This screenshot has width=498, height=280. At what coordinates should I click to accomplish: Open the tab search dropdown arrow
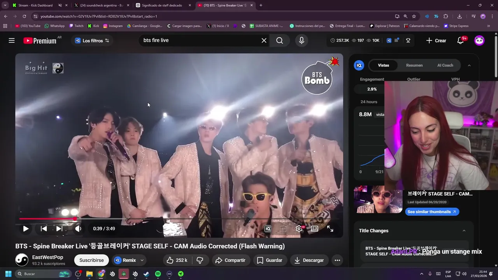(x=5, y=5)
